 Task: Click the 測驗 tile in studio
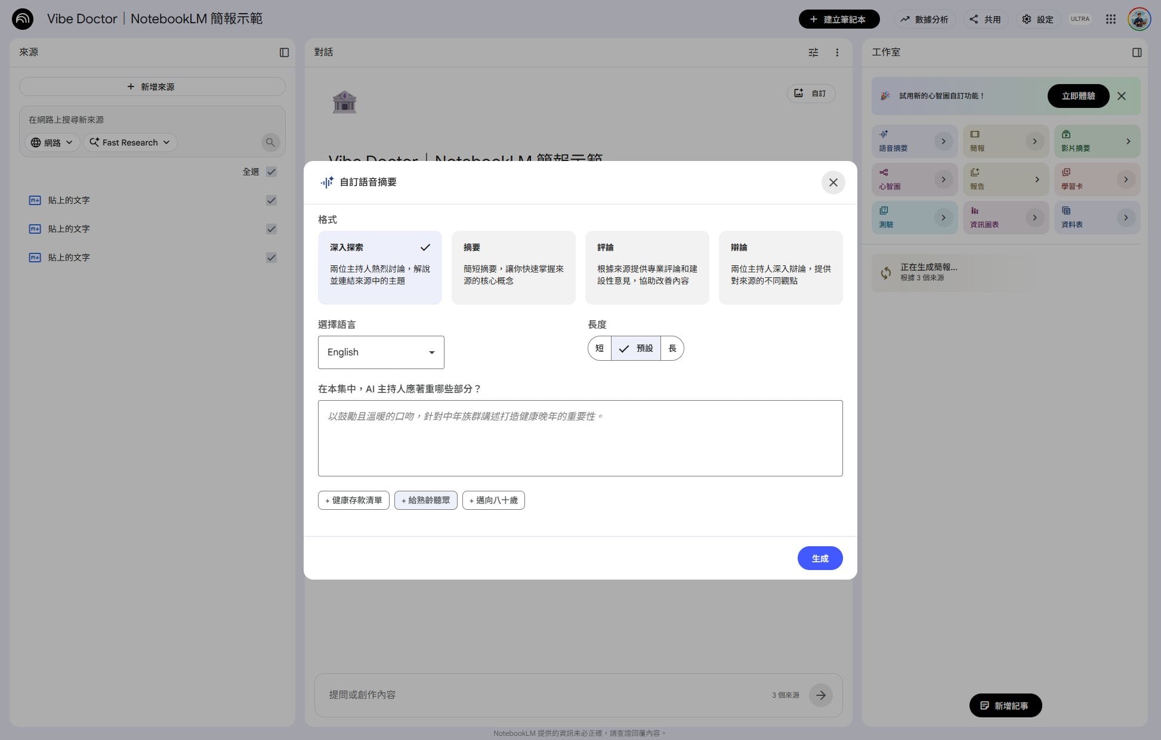pos(915,218)
